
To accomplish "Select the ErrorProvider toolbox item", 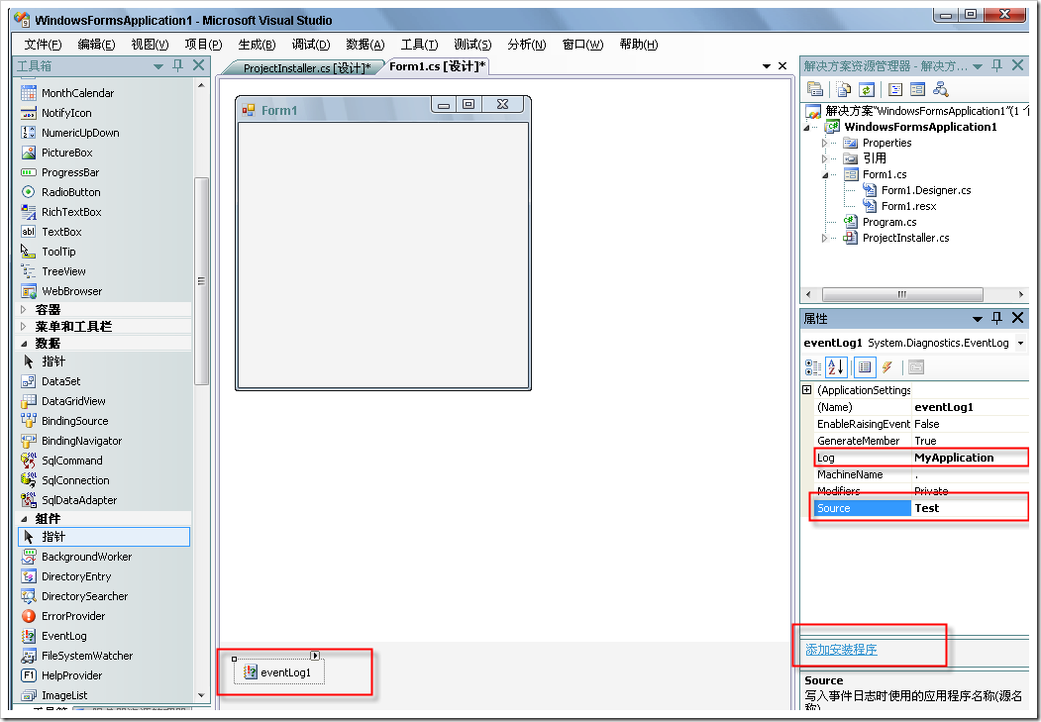I will coord(73,616).
